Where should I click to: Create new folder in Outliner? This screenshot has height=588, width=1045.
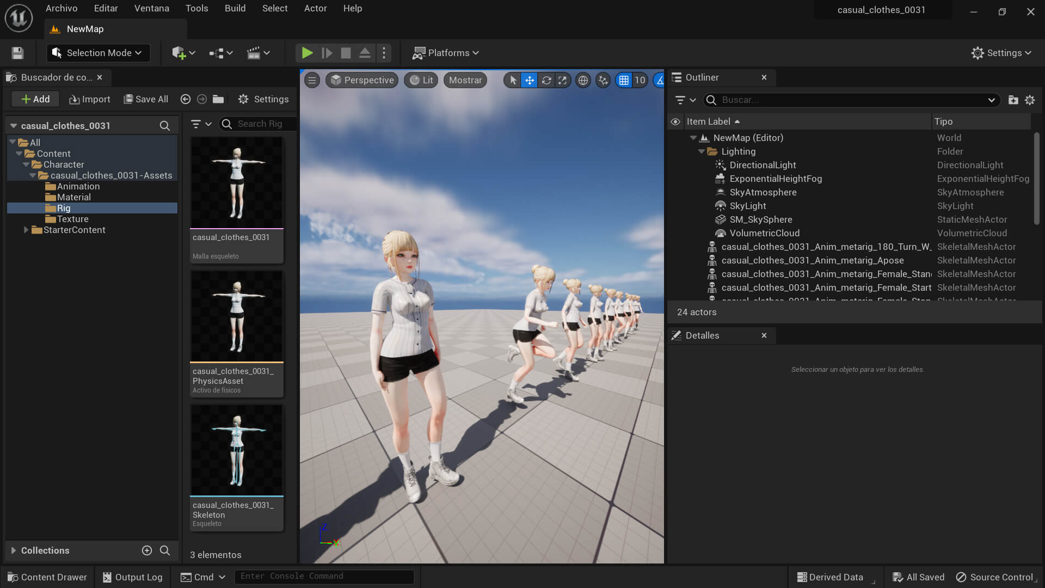pos(1013,100)
